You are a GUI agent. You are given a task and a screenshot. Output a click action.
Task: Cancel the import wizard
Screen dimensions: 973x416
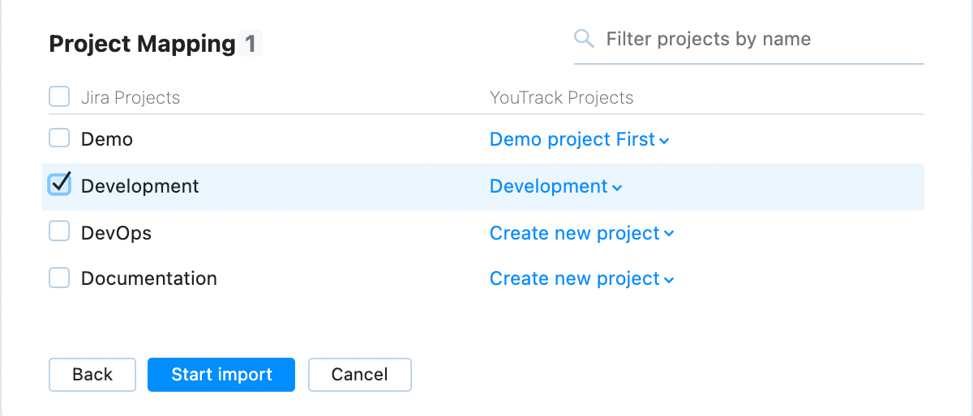(x=359, y=375)
